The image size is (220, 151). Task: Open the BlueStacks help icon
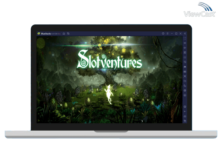163,34
